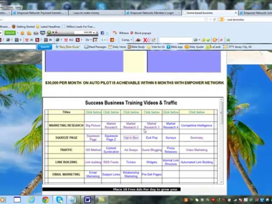
Task: Open Market Research 4 link
Action: (171, 126)
